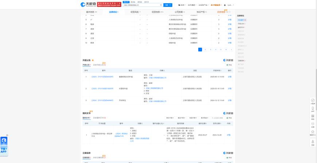The width and height of the screenshot is (317, 163).
Task: Click the 下载APP floating widget
Action: [x=4, y=146]
